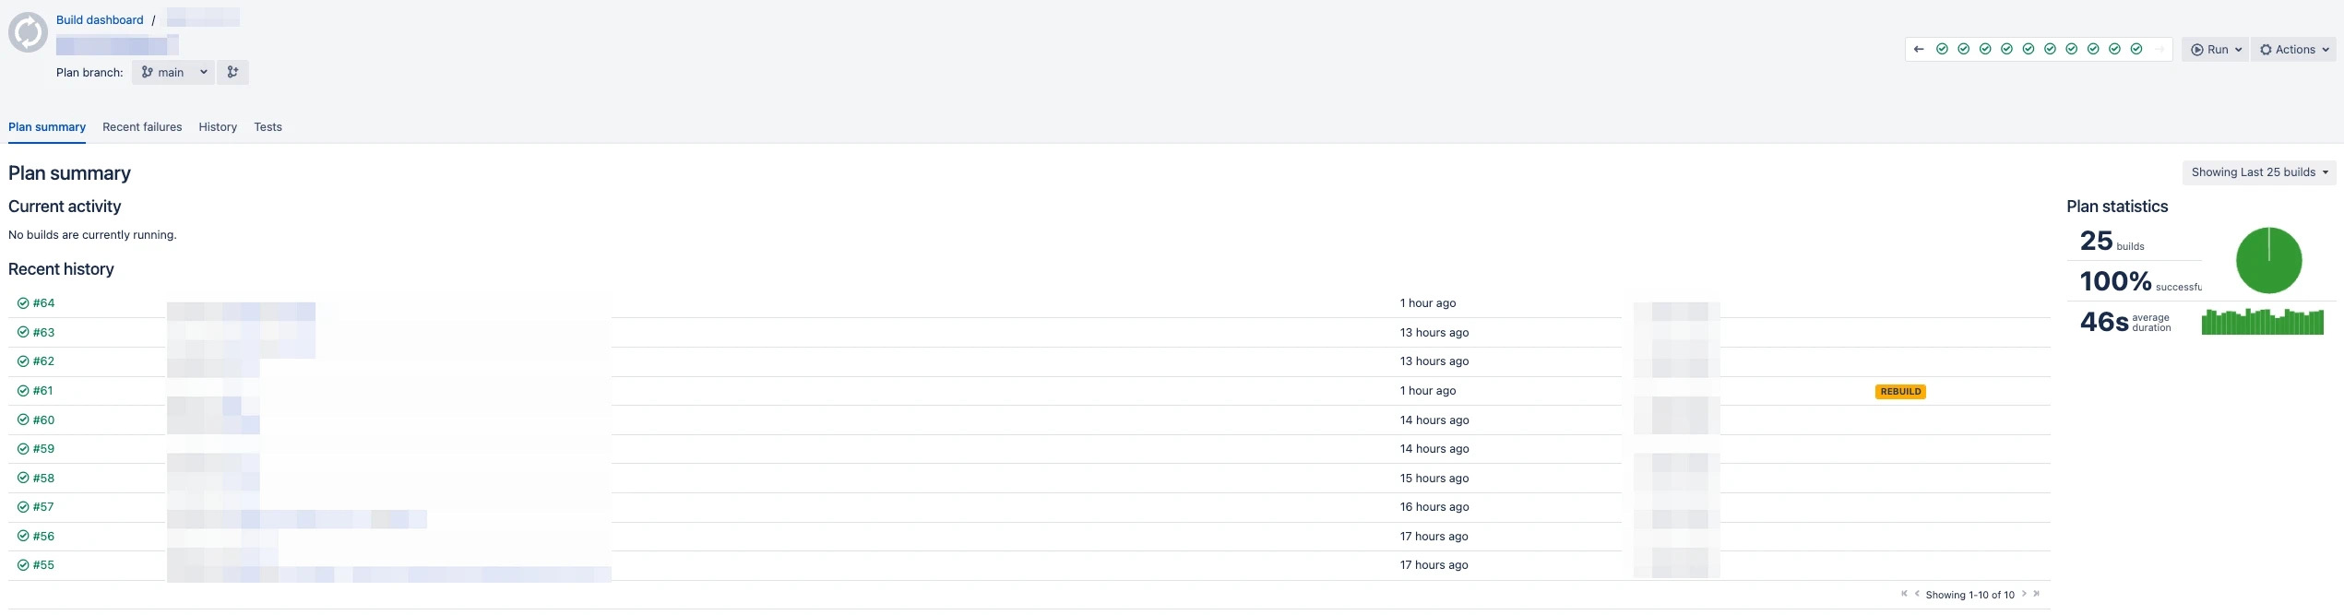Click the plan status icon beside Build dashboard
2344x615 pixels.
[28, 32]
